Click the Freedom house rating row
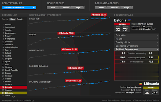 tap(137, 53)
